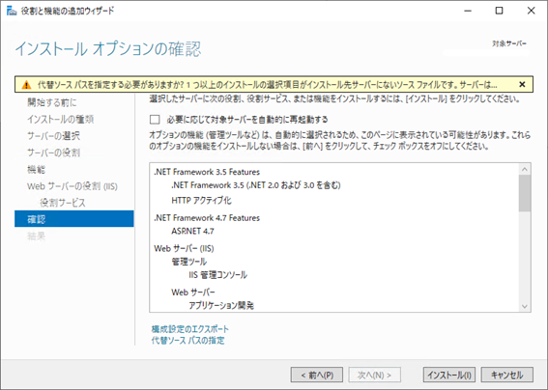
Task: Maximize the wizard window
Action: pyautogui.click(x=500, y=11)
